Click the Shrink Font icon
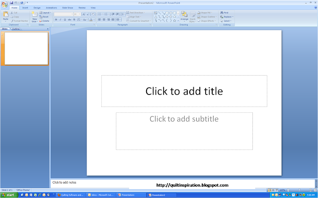This screenshot has height=198, width=318. click(x=88, y=14)
